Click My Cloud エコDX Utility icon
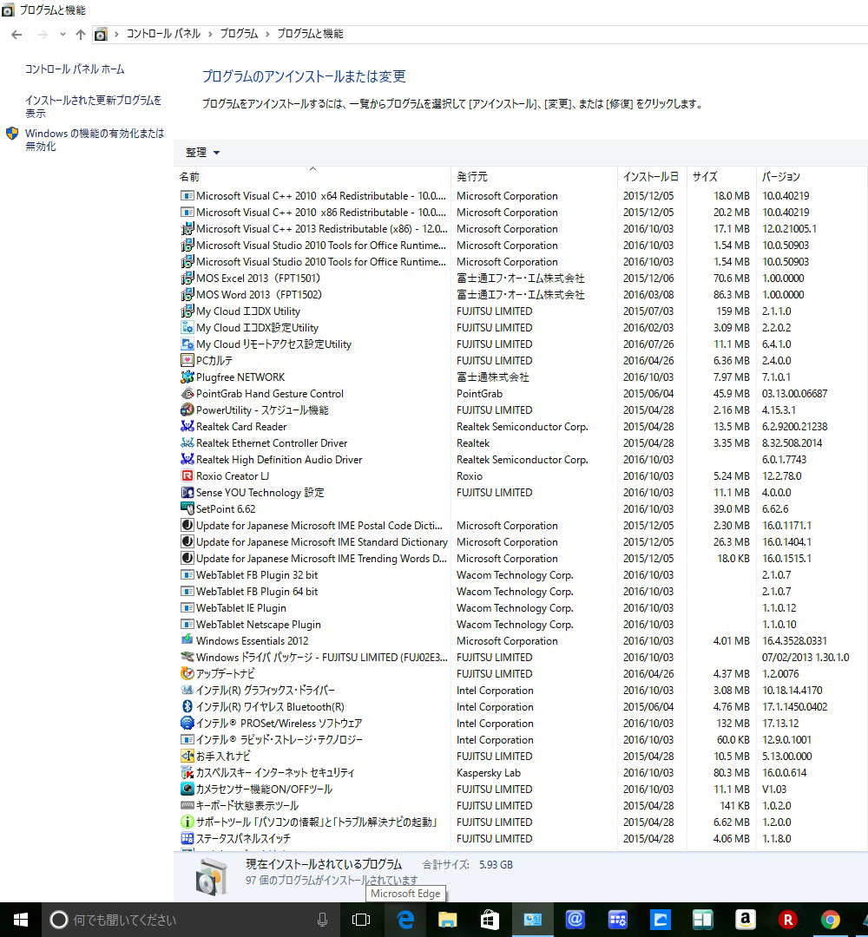Viewport: 868px width, 937px height. tap(187, 311)
